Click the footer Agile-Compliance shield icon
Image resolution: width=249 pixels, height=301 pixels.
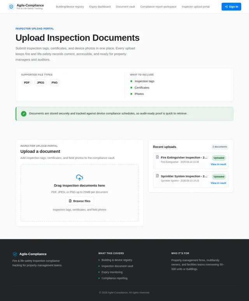click(x=15, y=254)
